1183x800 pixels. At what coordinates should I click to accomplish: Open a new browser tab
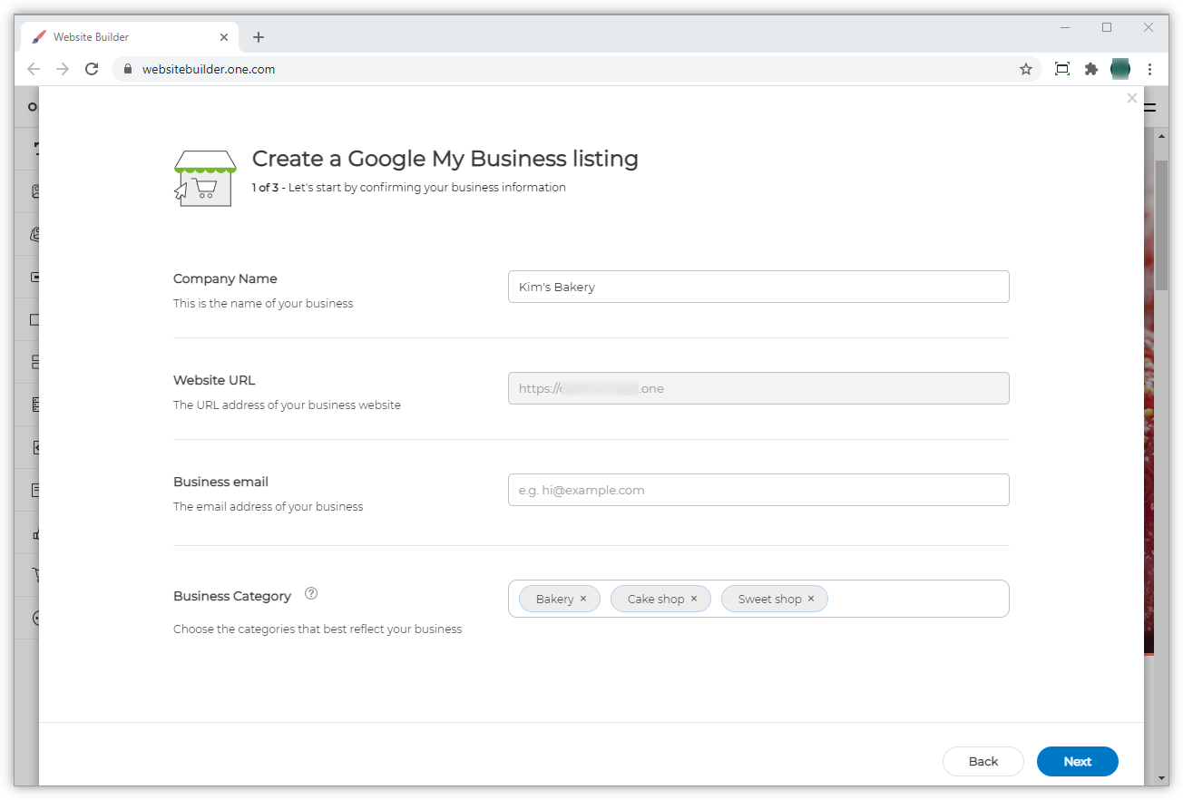(x=259, y=37)
